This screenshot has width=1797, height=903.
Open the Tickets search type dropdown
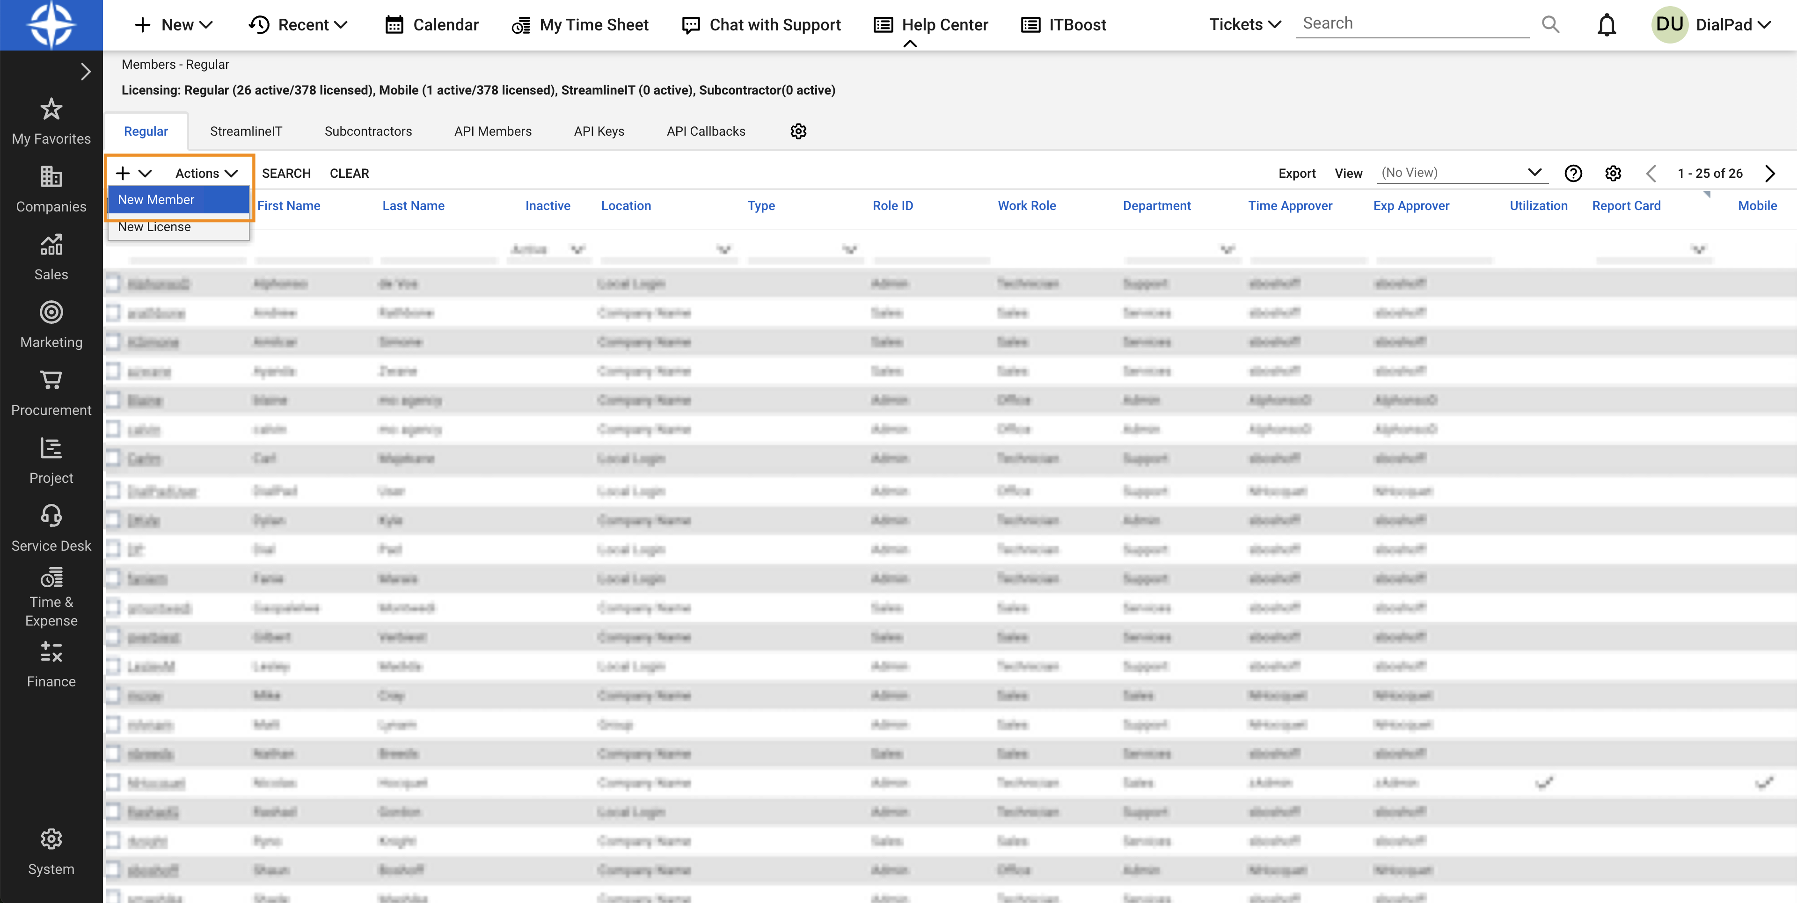(x=1244, y=24)
